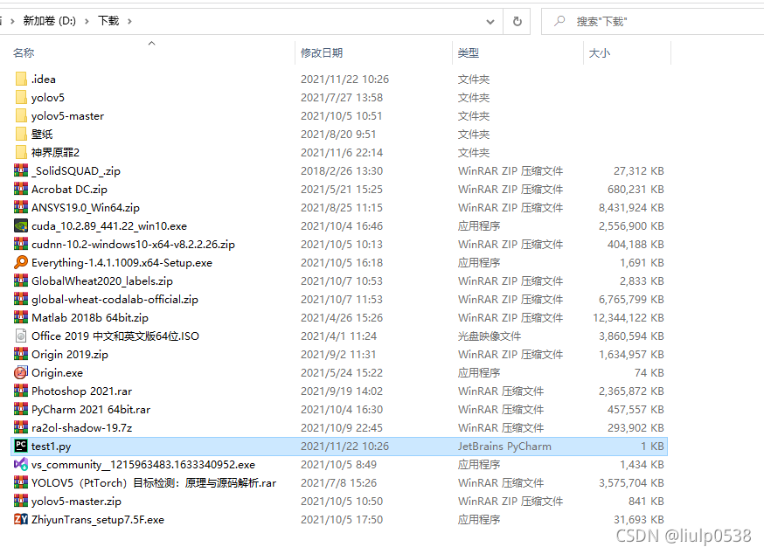The width and height of the screenshot is (764, 554).
Task: Click date 2021/7/8 15:26
Action: click(338, 483)
